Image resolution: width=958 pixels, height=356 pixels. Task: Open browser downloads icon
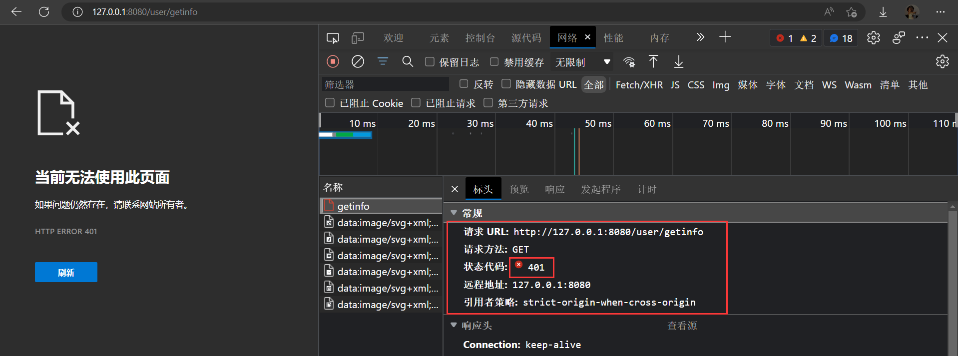[883, 11]
